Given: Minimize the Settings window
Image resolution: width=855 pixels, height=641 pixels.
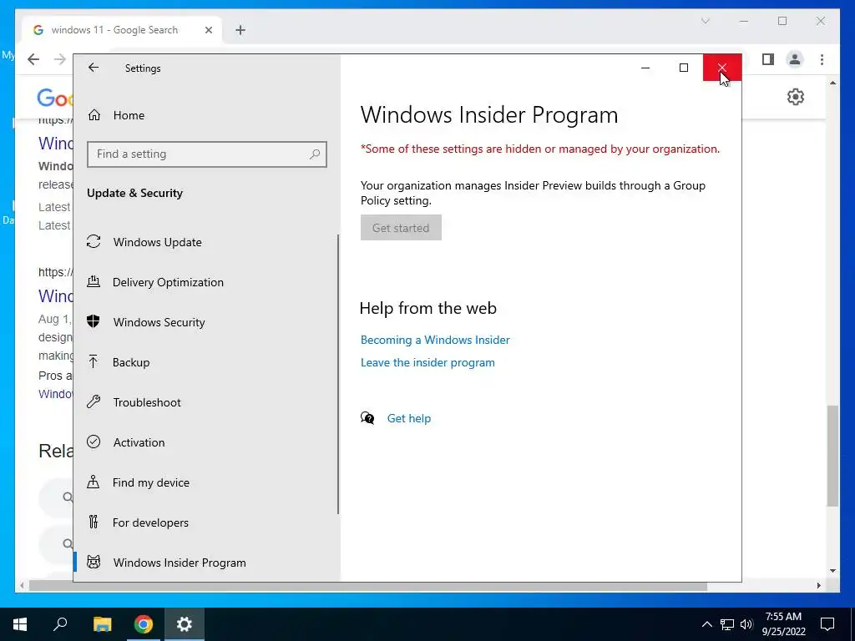Looking at the screenshot, I should [645, 68].
